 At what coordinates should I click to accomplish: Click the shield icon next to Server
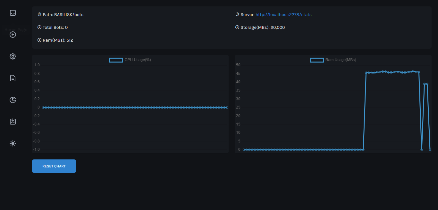[x=237, y=14]
